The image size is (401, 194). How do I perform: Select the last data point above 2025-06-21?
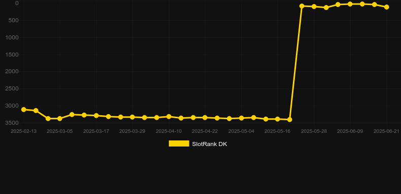tap(387, 7)
